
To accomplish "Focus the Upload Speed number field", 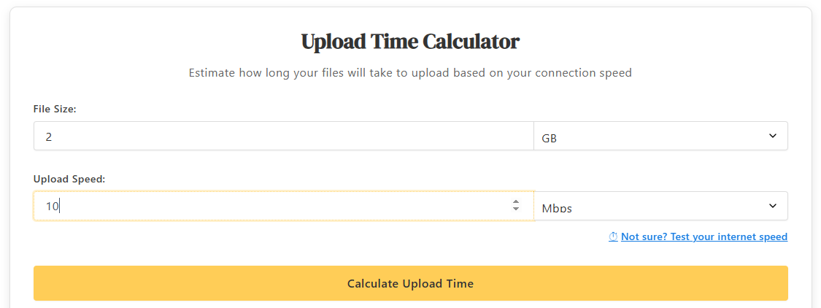I will pyautogui.click(x=284, y=206).
